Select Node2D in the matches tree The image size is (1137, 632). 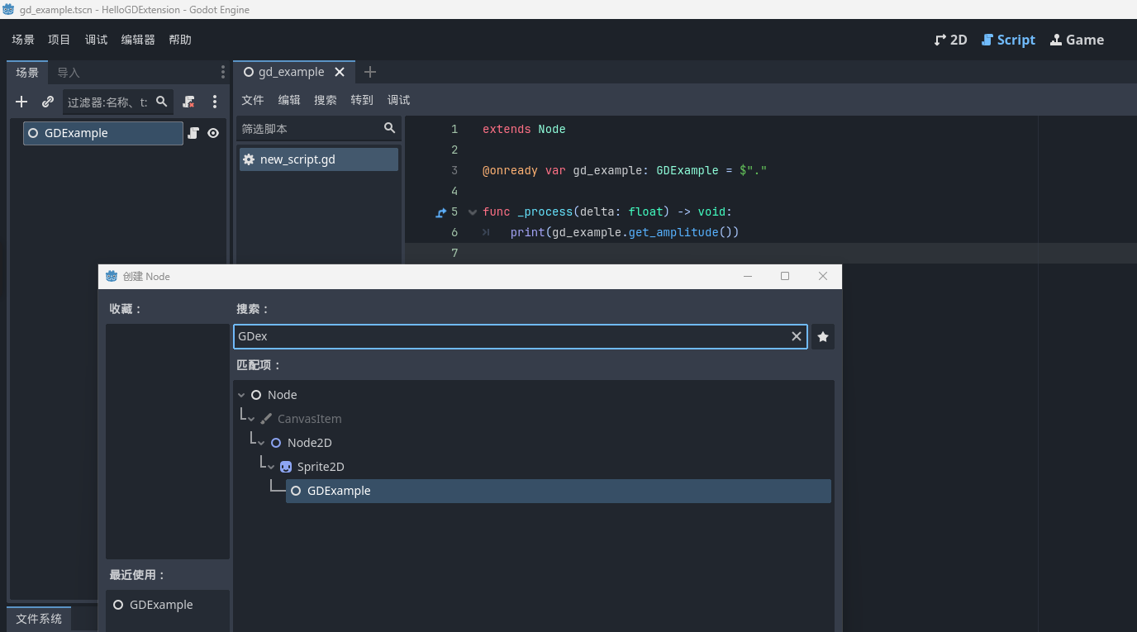309,443
